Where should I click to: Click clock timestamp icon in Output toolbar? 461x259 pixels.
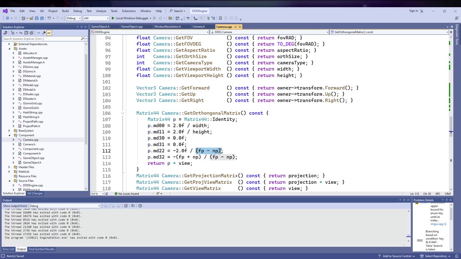pos(140,206)
